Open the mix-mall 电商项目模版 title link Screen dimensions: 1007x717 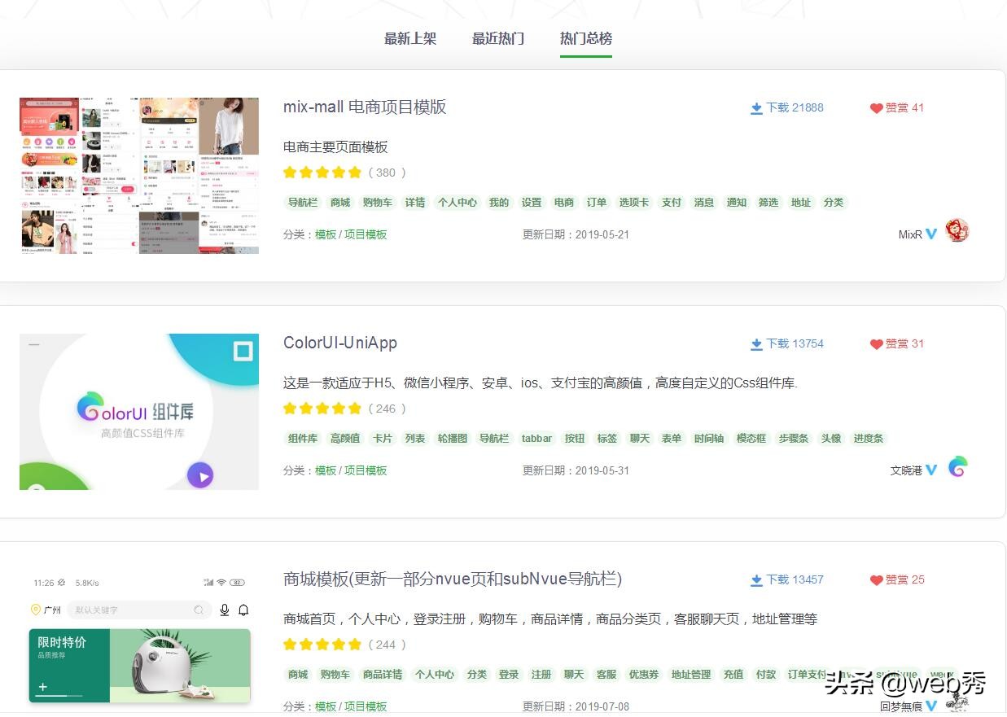coord(365,107)
